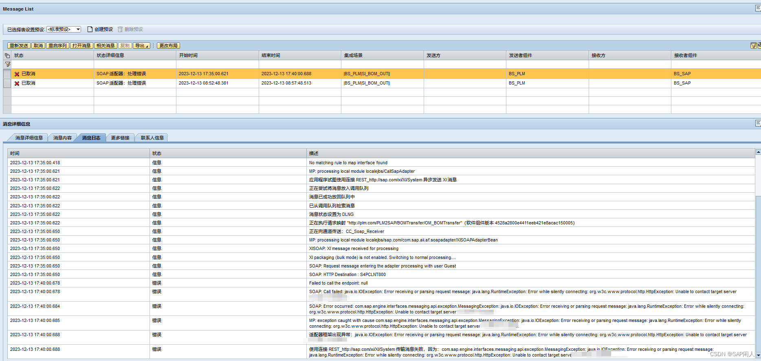Image resolution: width=761 pixels, height=361 pixels.
Task: Click the 创建预设 document icon
Action: [x=90, y=29]
